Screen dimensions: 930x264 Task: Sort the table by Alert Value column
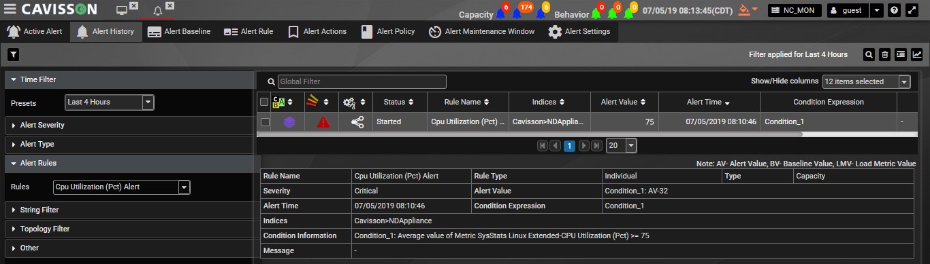(x=624, y=102)
